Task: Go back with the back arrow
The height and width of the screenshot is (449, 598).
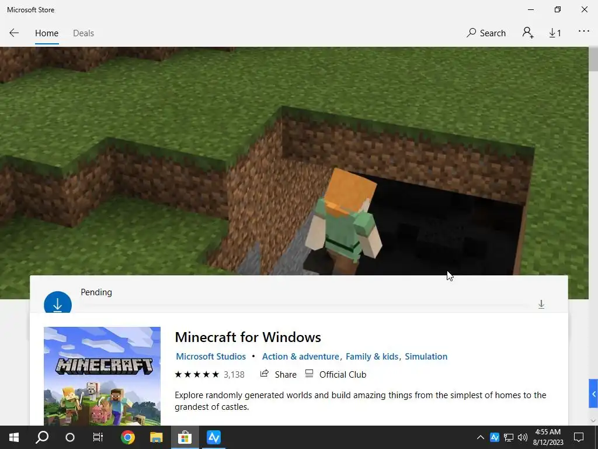Action: click(x=14, y=33)
